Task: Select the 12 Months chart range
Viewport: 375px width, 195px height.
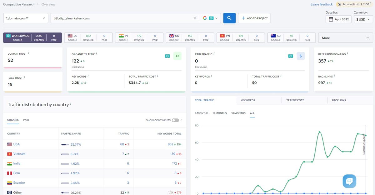Action: click(220, 113)
